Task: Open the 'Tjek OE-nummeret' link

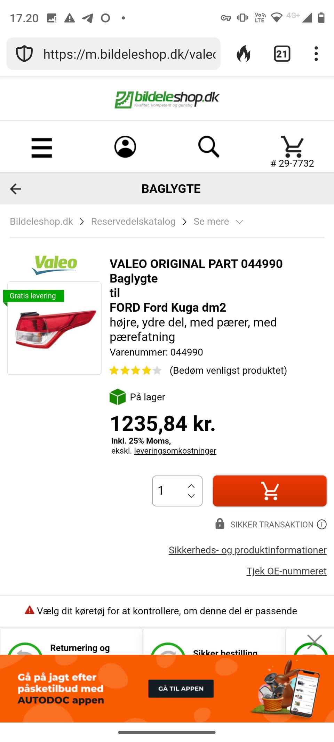Action: [286, 571]
